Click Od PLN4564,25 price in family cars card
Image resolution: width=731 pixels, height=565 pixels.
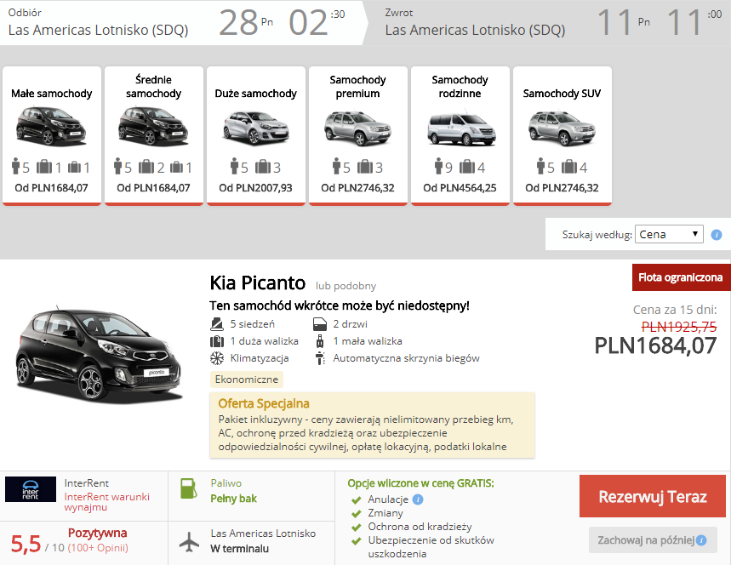tap(460, 188)
